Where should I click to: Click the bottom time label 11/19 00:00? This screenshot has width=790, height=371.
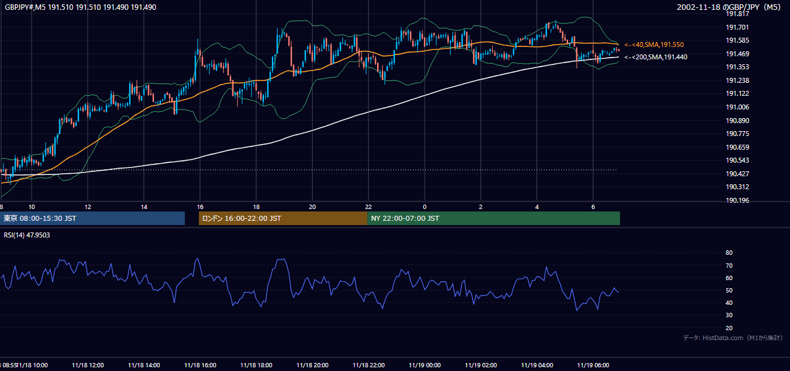coord(425,365)
